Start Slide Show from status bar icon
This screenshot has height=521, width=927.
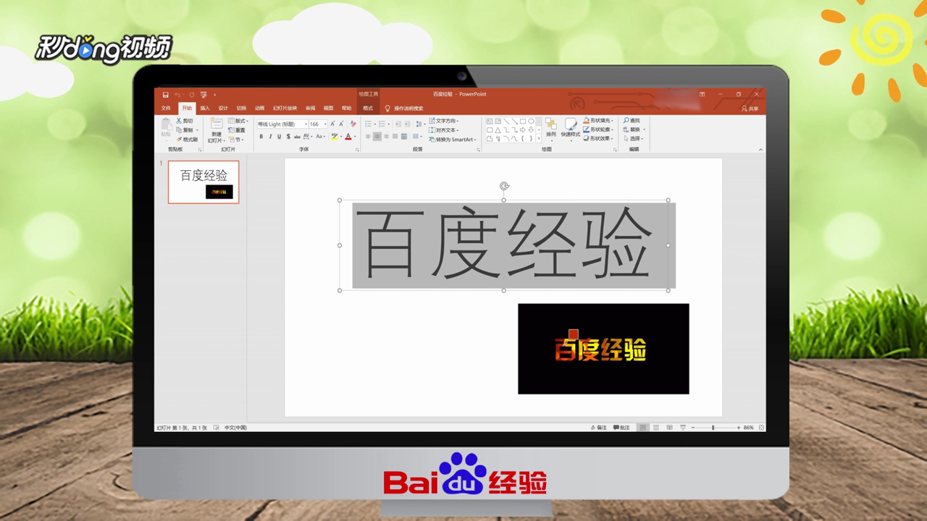pyautogui.click(x=683, y=428)
